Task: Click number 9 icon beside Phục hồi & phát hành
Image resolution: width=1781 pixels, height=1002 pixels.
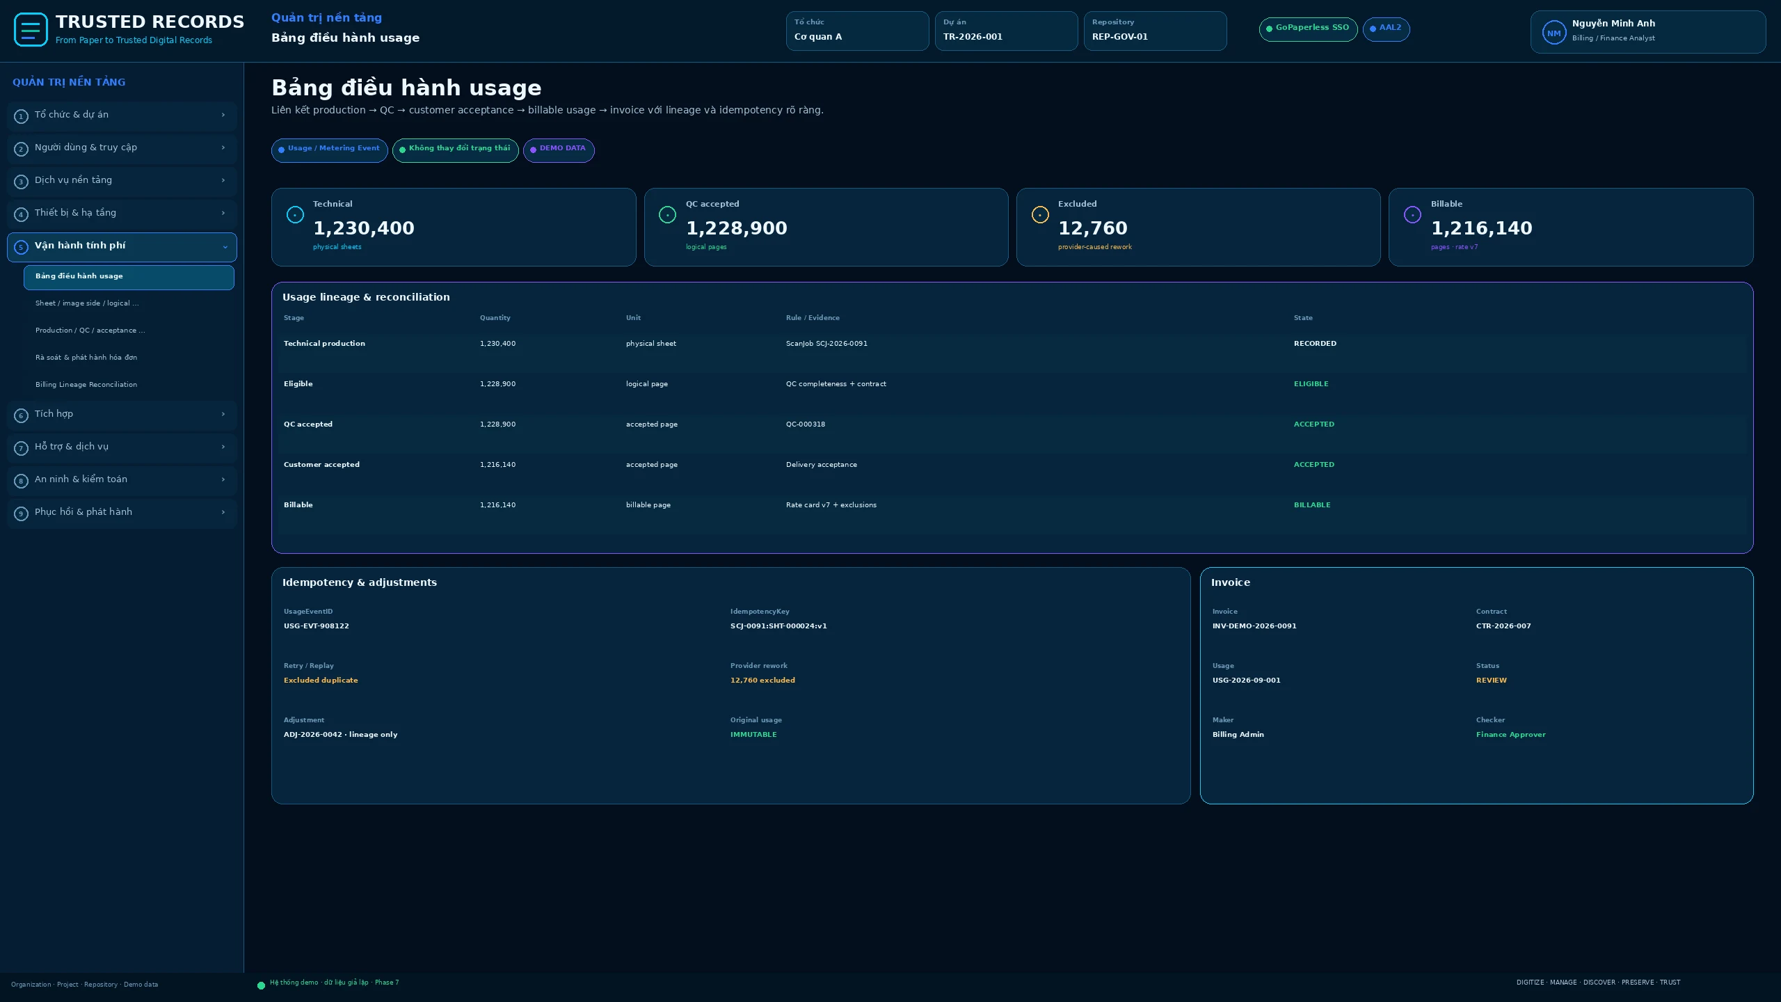Action: pyautogui.click(x=21, y=514)
